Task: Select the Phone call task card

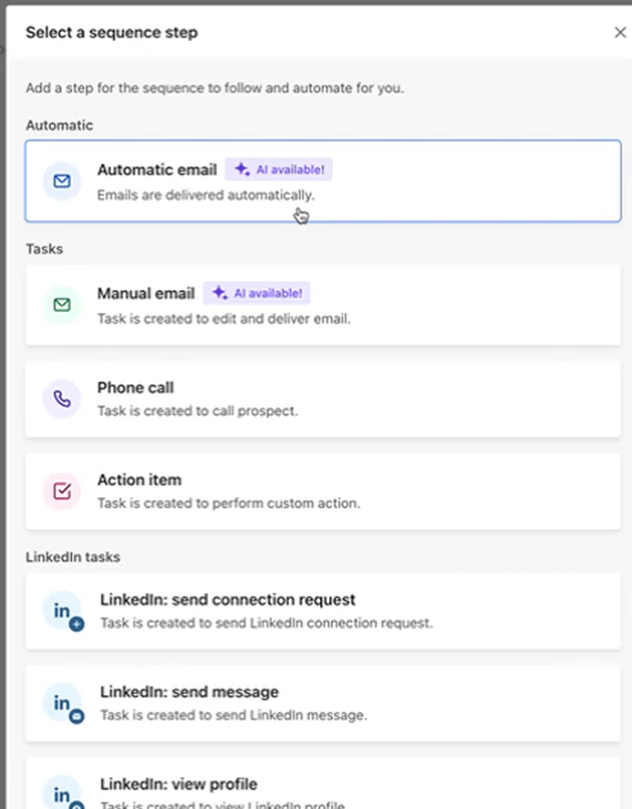Action: pyautogui.click(x=410, y=399)
